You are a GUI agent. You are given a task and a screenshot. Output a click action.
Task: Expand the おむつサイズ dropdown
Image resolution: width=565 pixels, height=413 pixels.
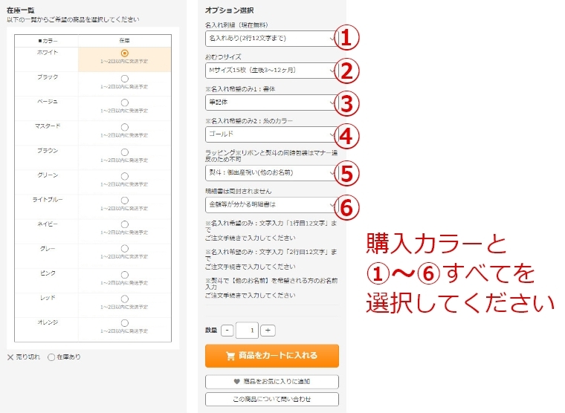coord(271,71)
